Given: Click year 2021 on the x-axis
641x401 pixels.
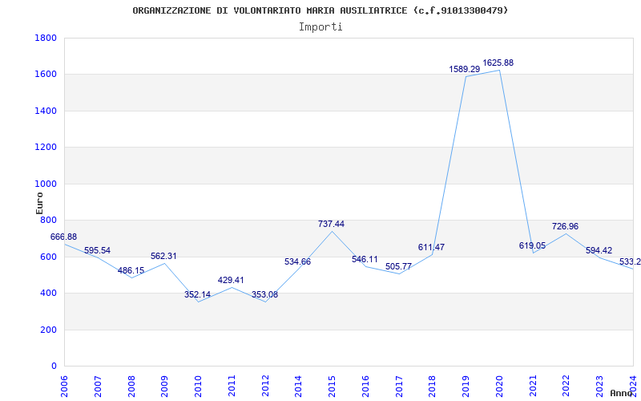Looking at the screenshot, I should coord(533,386).
